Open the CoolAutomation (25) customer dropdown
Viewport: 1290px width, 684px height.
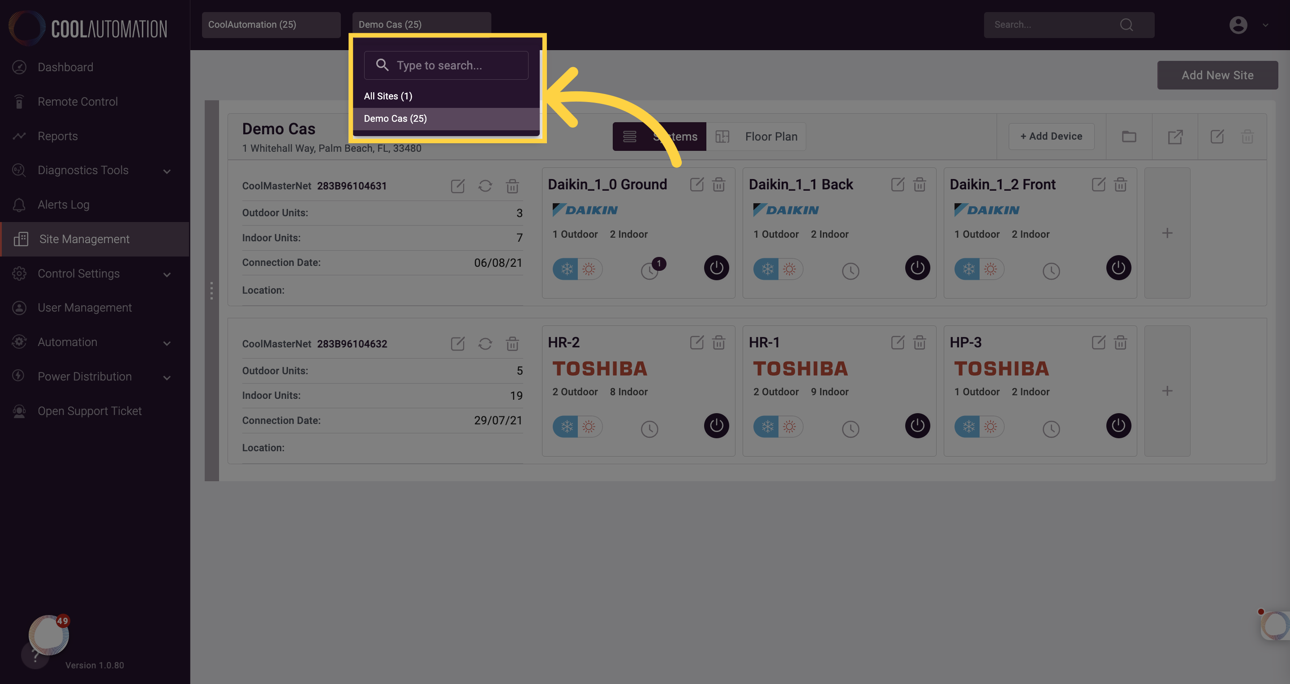[271, 25]
